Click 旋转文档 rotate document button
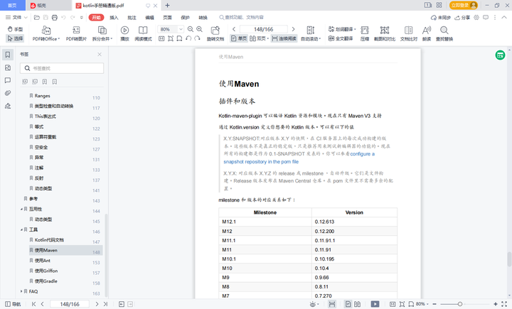This screenshot has width=512, height=309. [215, 33]
